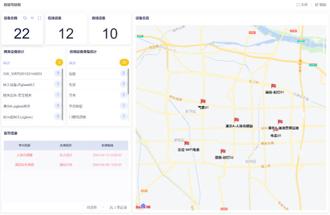Screen dimensions: 330x215
Task: Select the 总控 WIFI电表 flag marker
Action: tap(187, 143)
